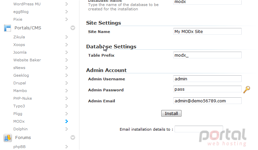This screenshot has height=150, width=258.
Task: Click the Admin Account heading
Action: (106, 70)
